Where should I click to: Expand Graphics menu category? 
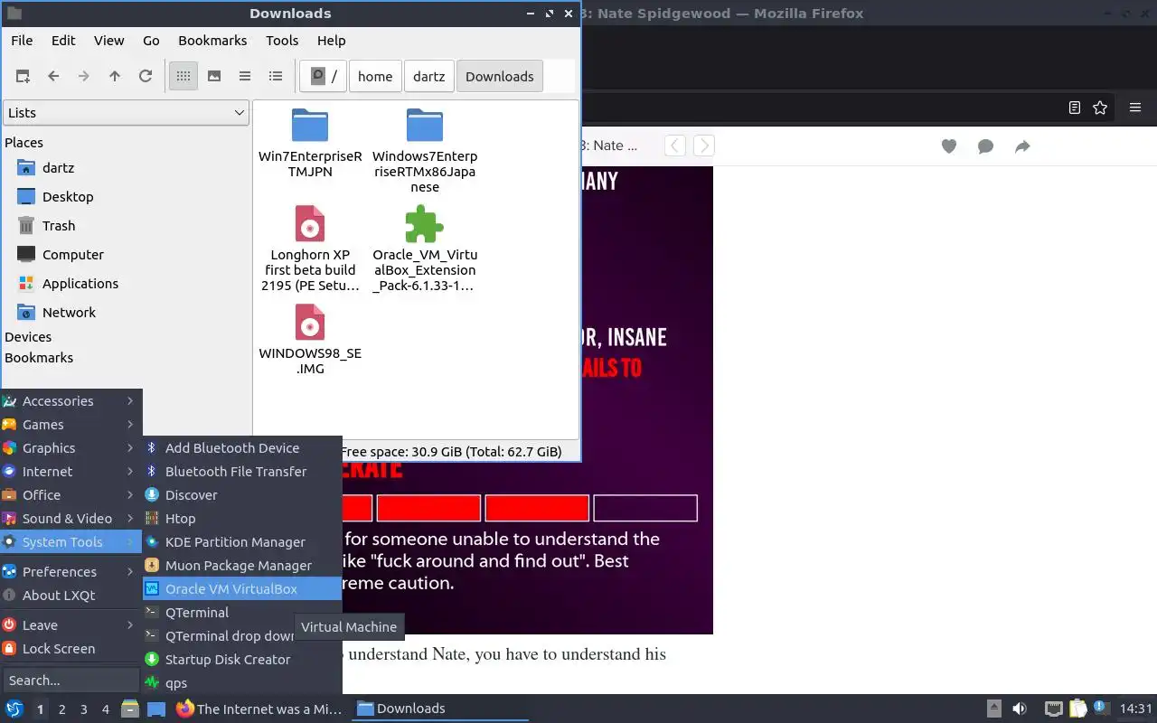point(71,448)
